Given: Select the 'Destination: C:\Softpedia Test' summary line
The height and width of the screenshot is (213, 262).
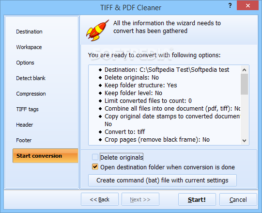Looking at the screenshot, I should [x=167, y=70].
